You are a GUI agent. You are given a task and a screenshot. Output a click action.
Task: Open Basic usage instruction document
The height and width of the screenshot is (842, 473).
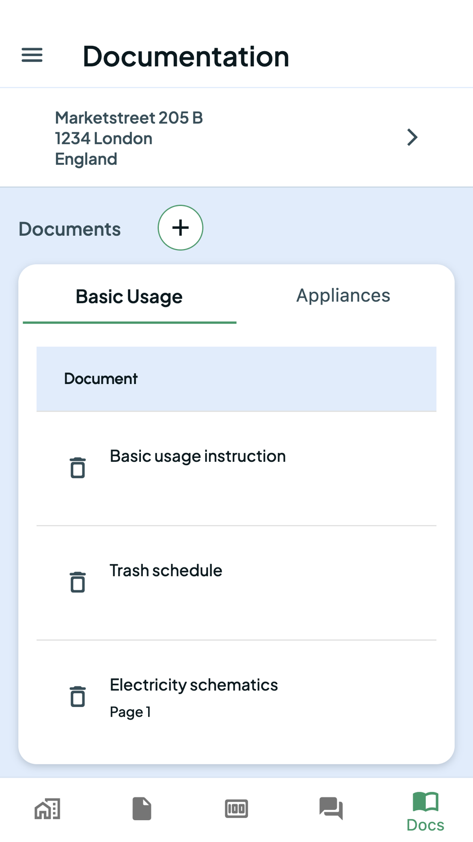click(198, 456)
